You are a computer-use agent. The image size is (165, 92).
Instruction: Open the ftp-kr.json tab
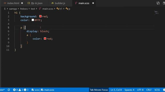pyautogui.click(x=37, y=3)
